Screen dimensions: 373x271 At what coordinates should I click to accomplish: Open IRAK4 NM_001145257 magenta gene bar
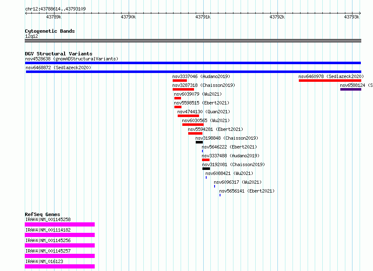click(x=60, y=256)
